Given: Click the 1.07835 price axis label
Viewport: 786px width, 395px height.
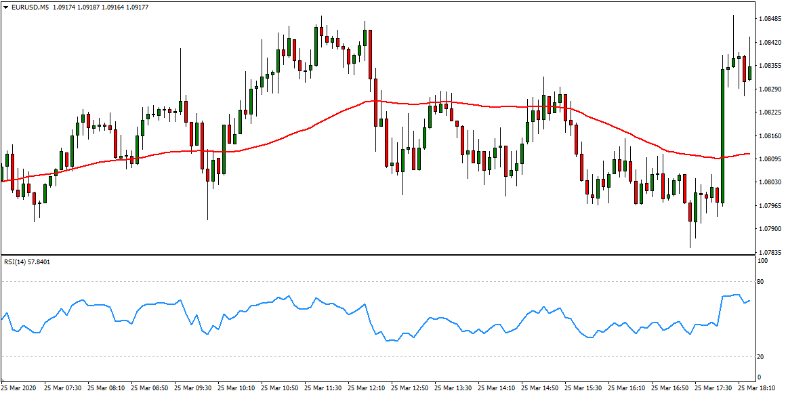Looking at the screenshot, I should pos(770,253).
